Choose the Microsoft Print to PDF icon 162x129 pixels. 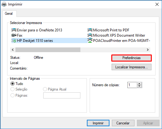pyautogui.click(x=90, y=30)
